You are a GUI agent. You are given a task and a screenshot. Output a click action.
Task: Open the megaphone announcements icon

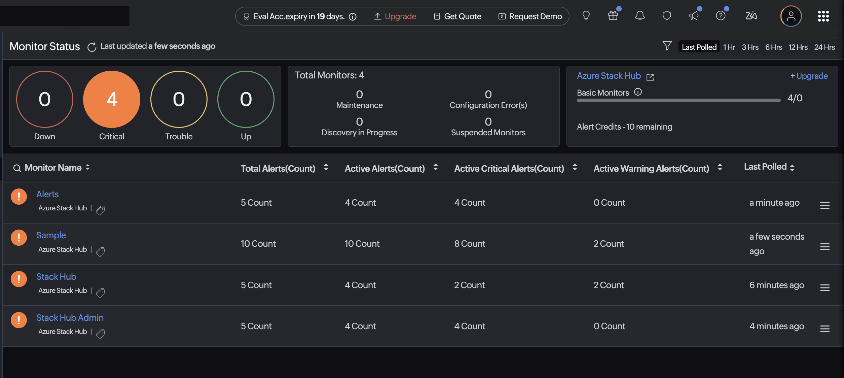tap(694, 16)
